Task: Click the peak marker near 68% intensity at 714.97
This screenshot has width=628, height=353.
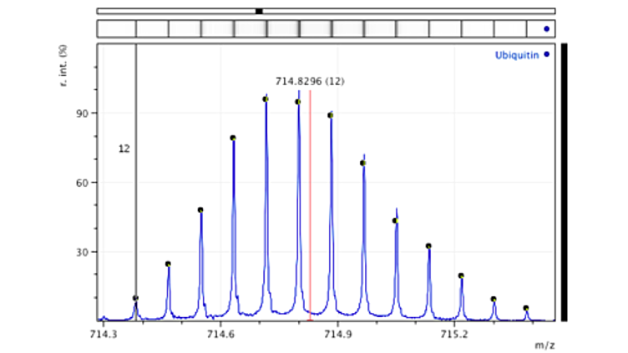Action: click(363, 164)
